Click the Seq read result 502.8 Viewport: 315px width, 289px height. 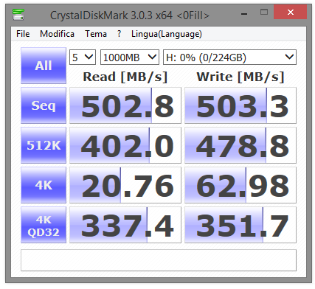(125, 105)
